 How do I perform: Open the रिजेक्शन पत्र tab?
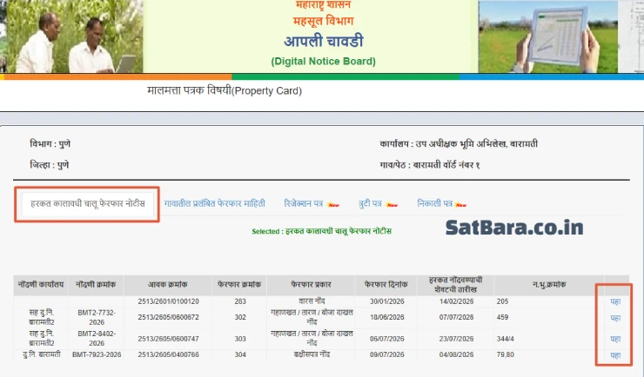coord(304,203)
